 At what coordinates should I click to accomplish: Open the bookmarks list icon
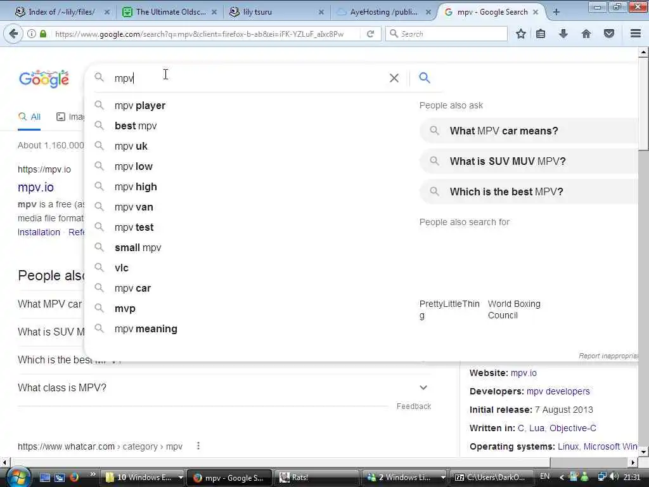click(541, 34)
